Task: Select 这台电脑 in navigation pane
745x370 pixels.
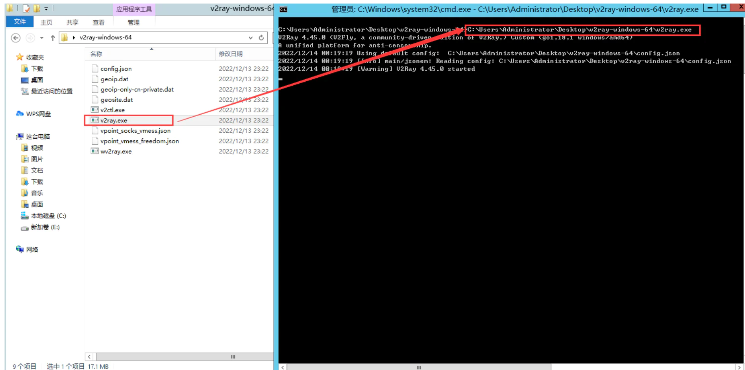Action: (38, 137)
